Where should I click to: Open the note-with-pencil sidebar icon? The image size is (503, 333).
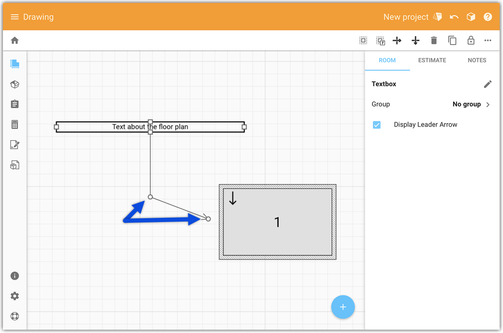(x=15, y=145)
